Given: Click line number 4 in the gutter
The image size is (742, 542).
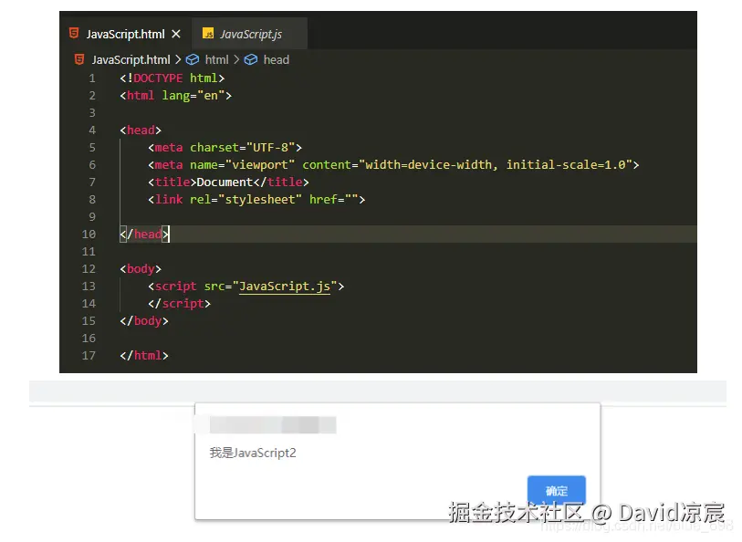Looking at the screenshot, I should click(92, 130).
